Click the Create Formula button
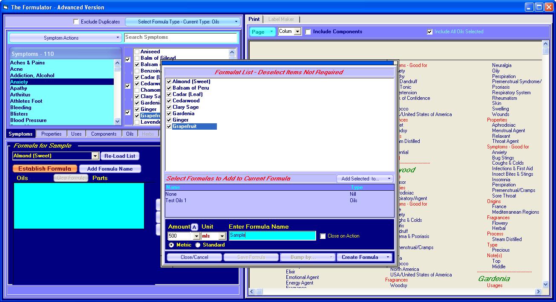Image resolution: width=556 pixels, height=302 pixels. 360,257
